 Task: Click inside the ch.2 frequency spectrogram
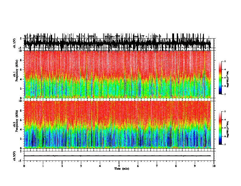117,125
